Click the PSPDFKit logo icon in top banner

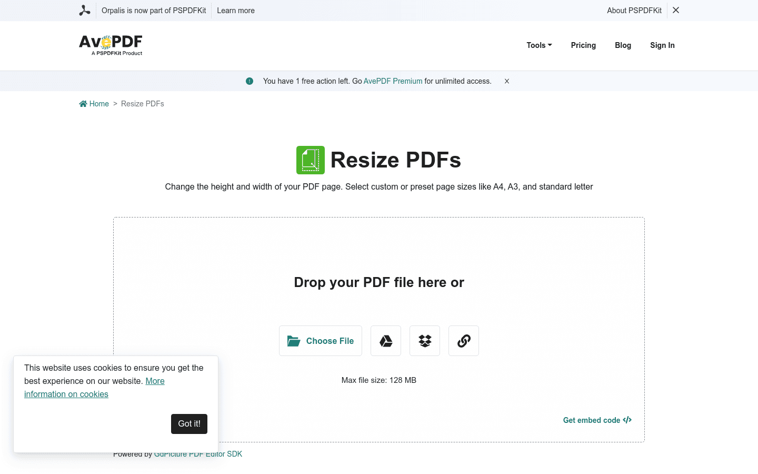85,11
